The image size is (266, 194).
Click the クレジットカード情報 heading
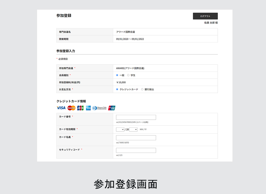71,101
